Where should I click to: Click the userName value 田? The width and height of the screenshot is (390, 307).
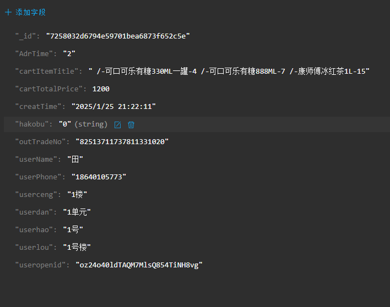pyautogui.click(x=75, y=159)
